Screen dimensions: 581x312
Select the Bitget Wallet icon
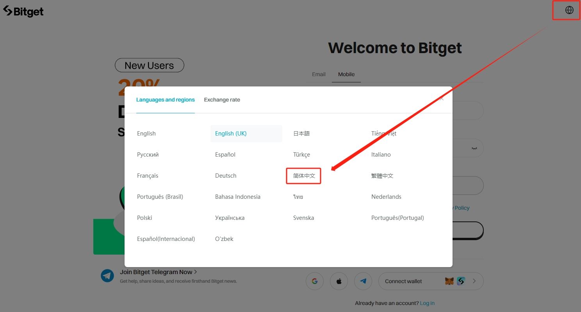click(x=461, y=281)
